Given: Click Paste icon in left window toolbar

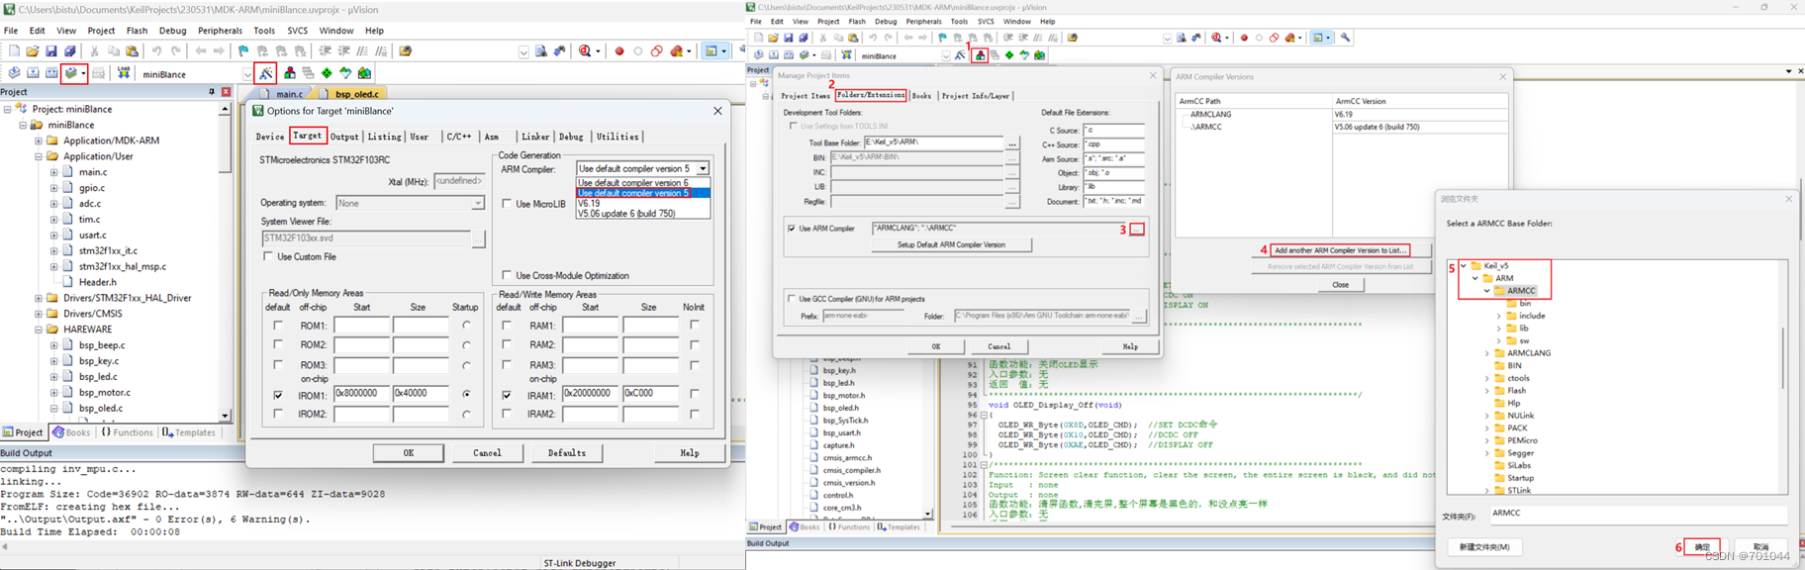Looking at the screenshot, I should [x=133, y=50].
